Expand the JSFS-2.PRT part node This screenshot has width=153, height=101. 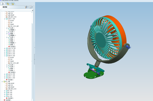pos(4,50)
